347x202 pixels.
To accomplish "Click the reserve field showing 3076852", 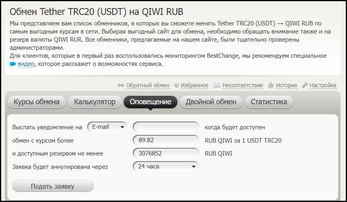I will point(166,153).
